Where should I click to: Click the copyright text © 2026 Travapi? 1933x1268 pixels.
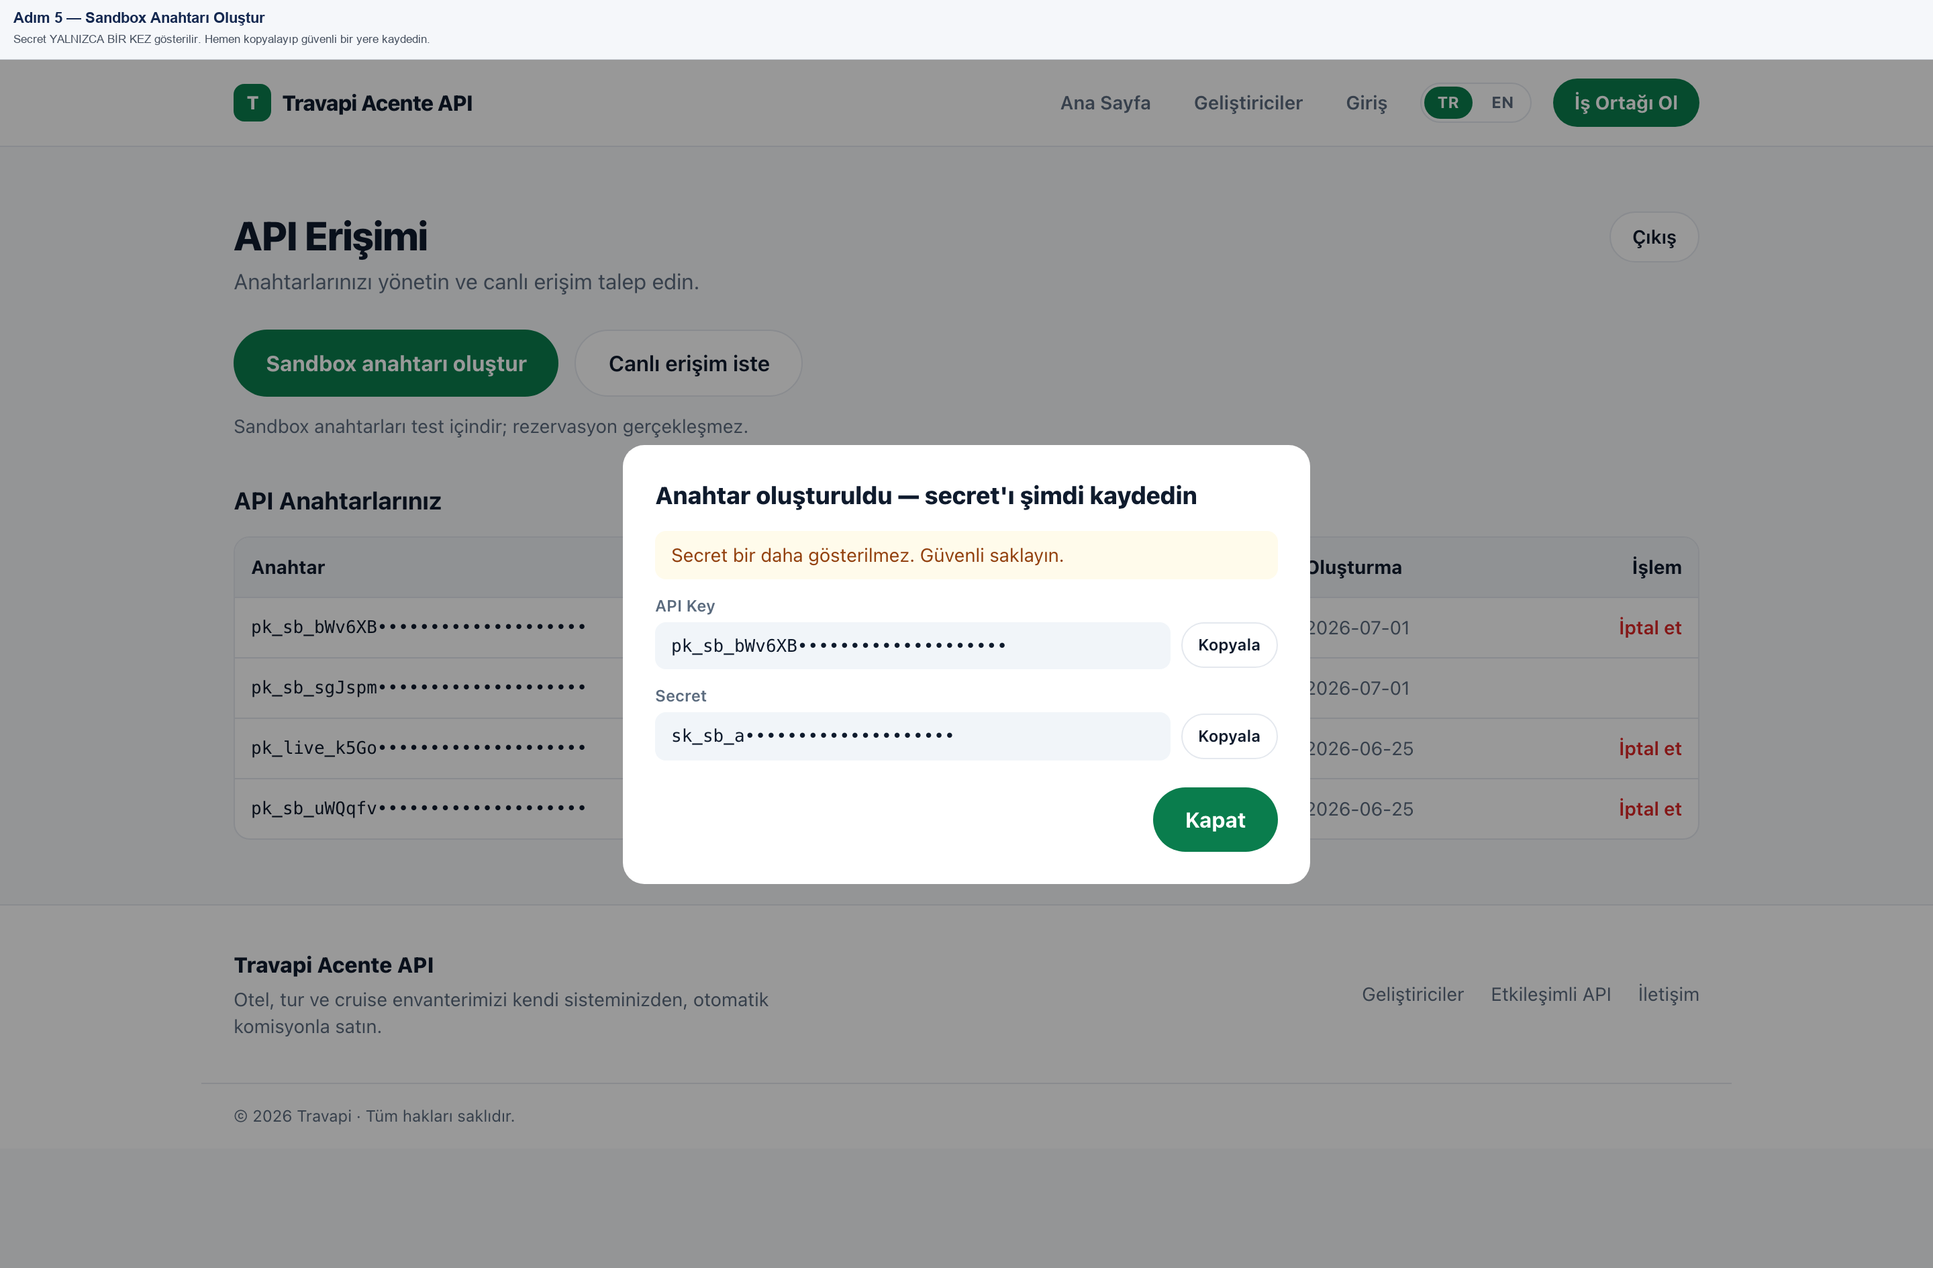tap(375, 1116)
